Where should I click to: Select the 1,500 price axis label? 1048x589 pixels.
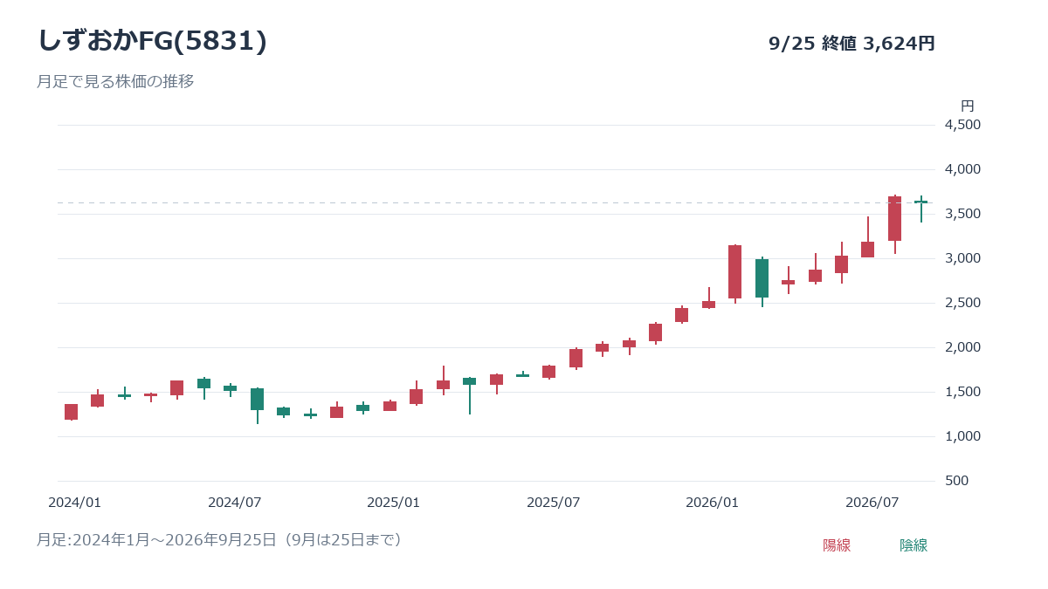pyautogui.click(x=962, y=392)
